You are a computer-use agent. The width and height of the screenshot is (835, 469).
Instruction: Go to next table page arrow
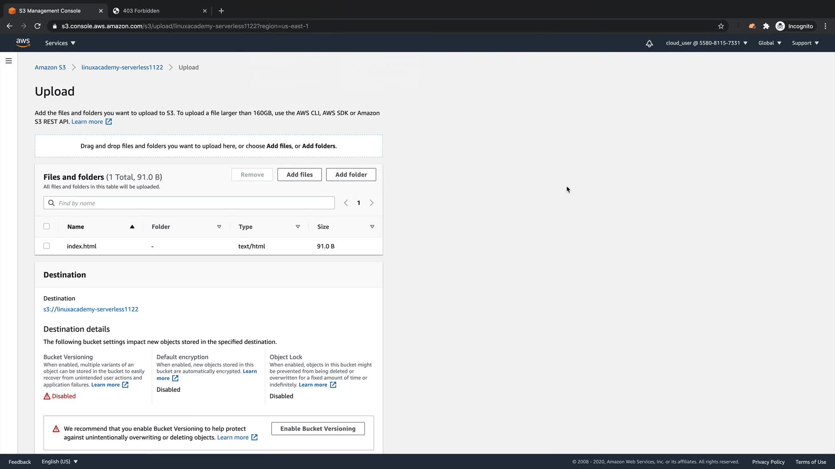pyautogui.click(x=371, y=203)
